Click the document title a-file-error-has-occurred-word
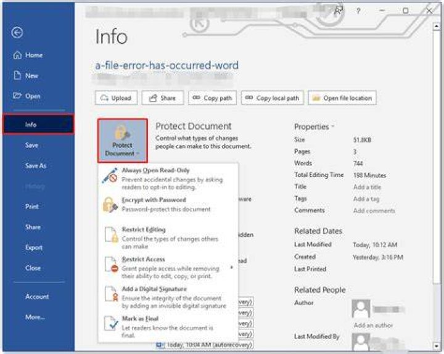Image resolution: width=444 pixels, height=354 pixels. [166, 65]
